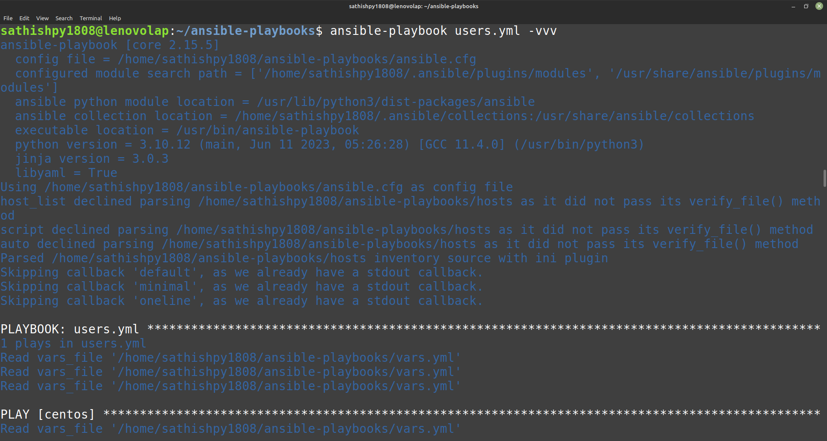Open the Terminal menu
Screen dimensions: 827x441
click(x=91, y=18)
